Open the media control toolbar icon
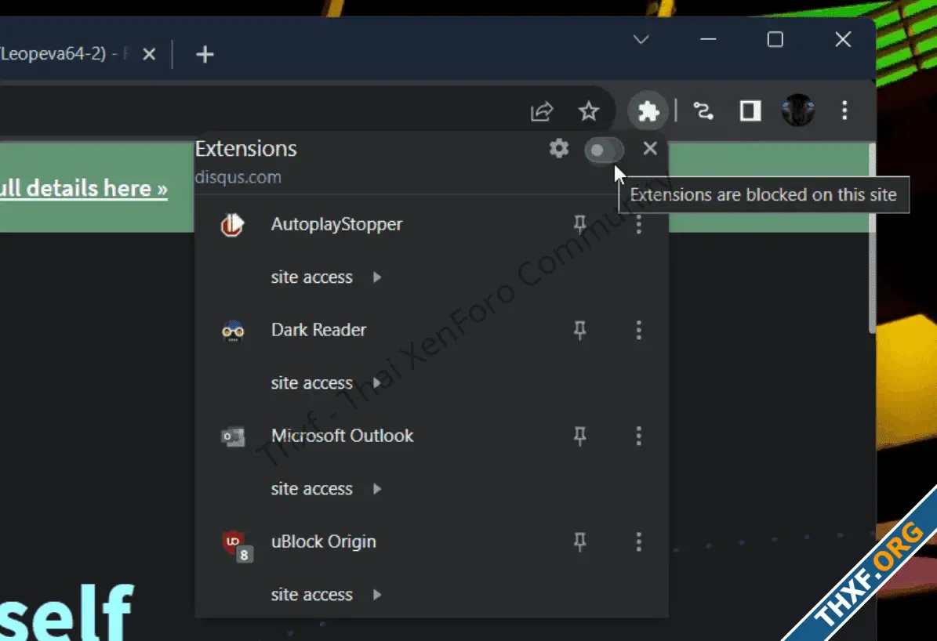The image size is (937, 641). 703,111
